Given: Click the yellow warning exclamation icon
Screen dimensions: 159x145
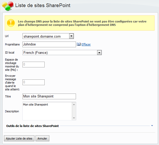Looking at the screenshot, I should coord(11,23).
